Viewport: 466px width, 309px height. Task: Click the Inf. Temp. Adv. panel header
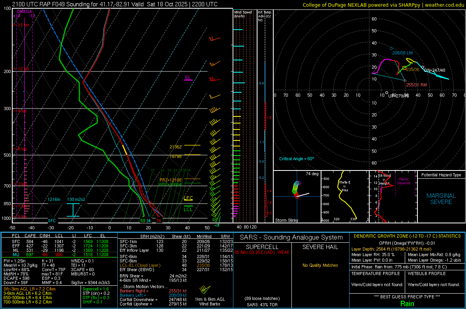[x=265, y=16]
